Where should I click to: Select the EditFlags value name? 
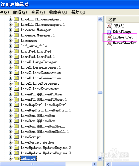[122, 31]
